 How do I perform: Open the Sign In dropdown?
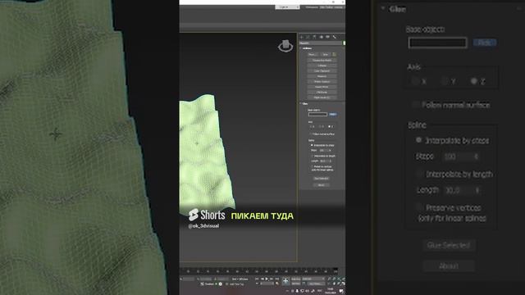coord(287,7)
